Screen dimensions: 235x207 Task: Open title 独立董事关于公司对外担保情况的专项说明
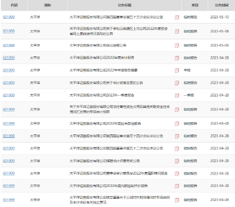coord(120,200)
